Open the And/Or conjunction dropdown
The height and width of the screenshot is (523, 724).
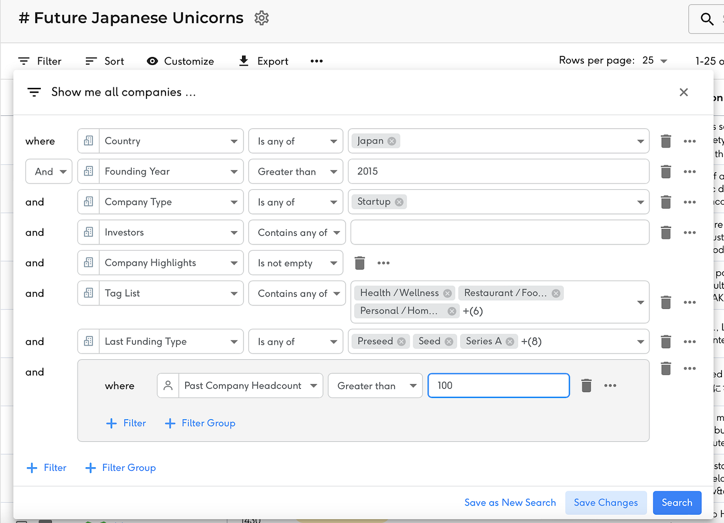point(49,172)
